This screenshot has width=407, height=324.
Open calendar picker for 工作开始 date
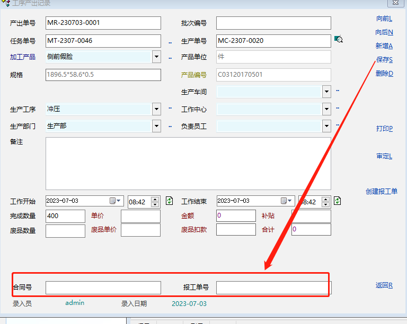coord(116,201)
